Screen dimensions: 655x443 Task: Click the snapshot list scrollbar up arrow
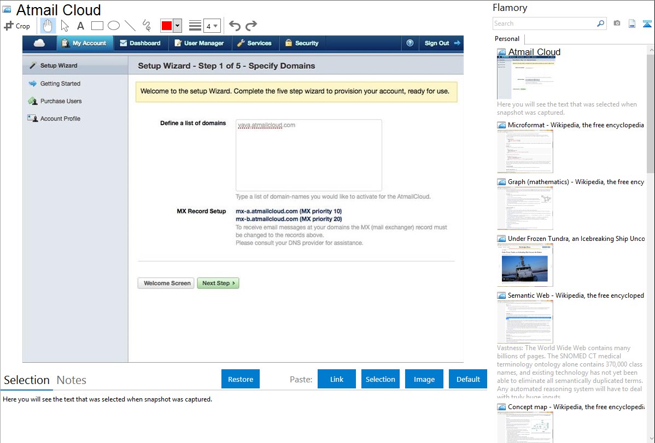[651, 50]
